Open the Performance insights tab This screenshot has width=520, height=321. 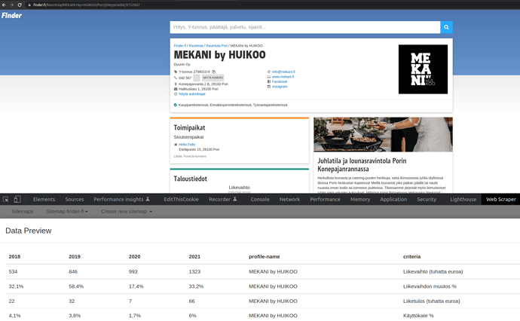coord(121,199)
